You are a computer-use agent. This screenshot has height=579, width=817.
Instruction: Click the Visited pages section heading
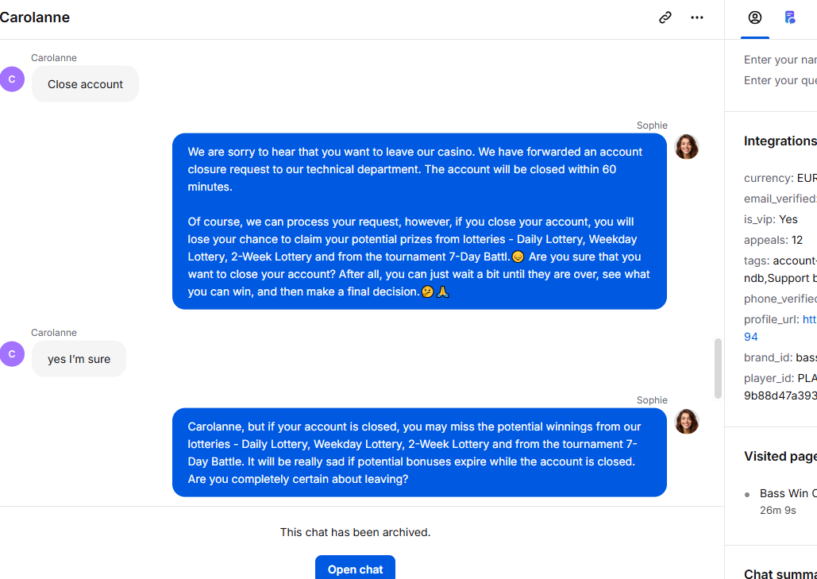coord(780,456)
